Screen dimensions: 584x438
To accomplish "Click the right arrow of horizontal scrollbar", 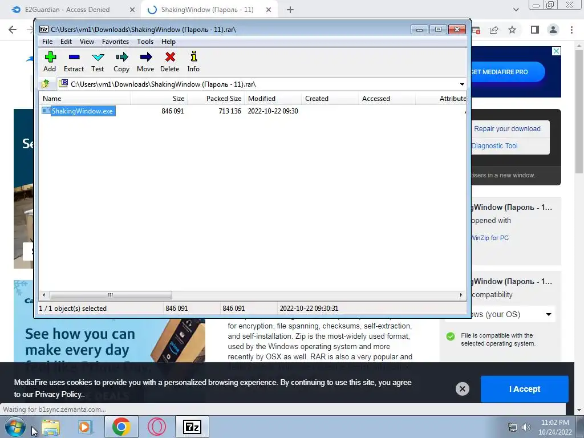I will click(461, 295).
